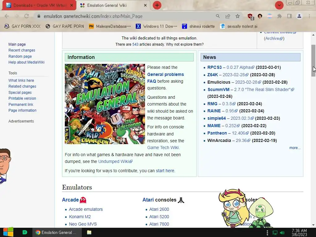Share this page via the share icon
This screenshot has width=316, height=237.
228,16
